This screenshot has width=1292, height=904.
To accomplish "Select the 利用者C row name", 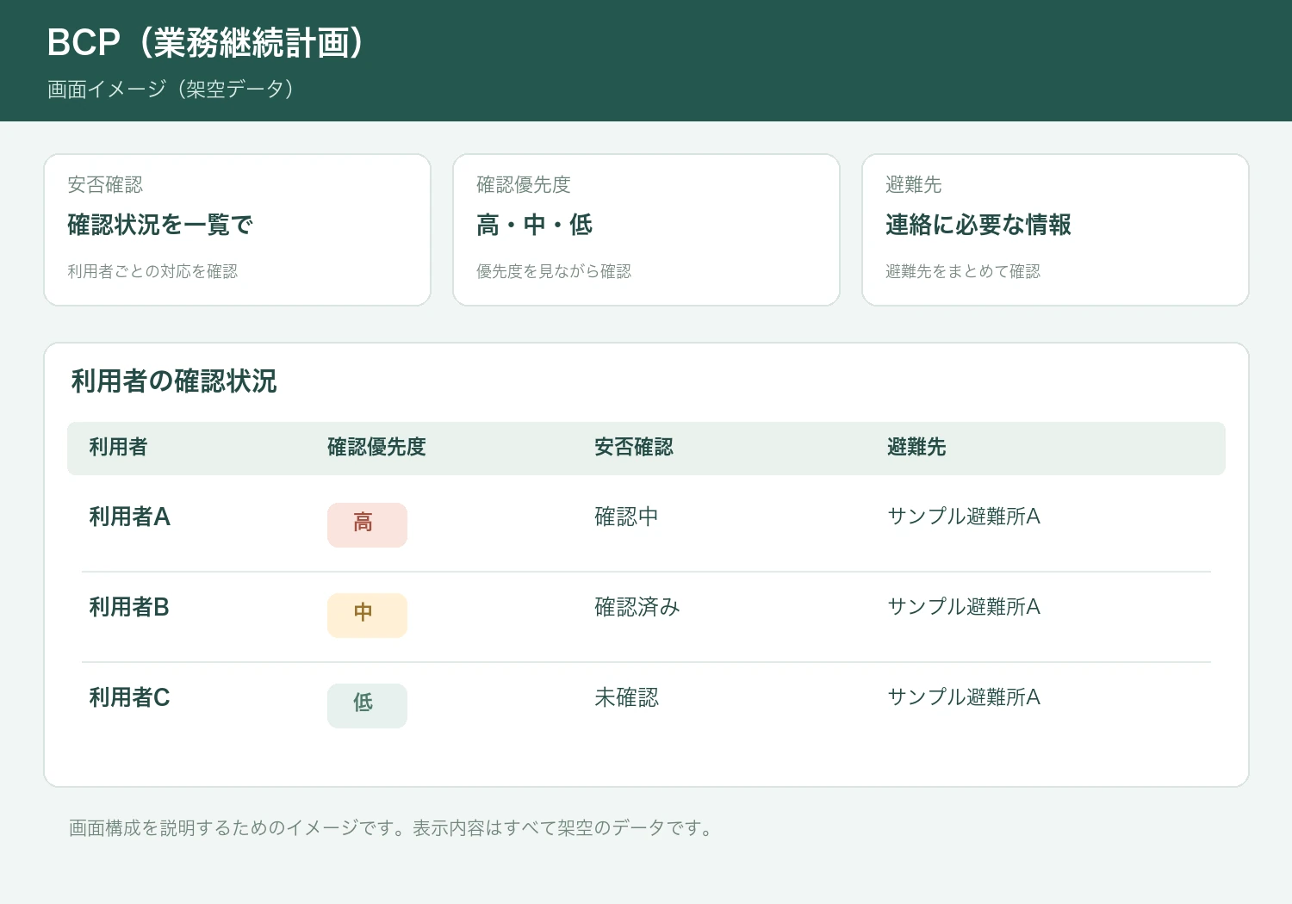I will [130, 697].
